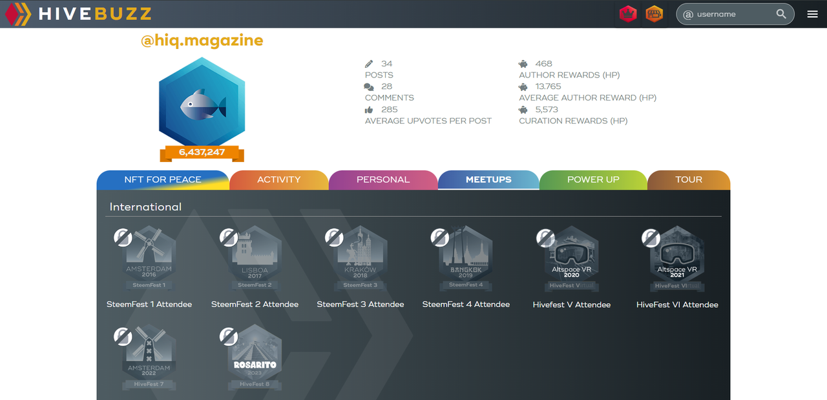Click the Amsterdam 2016 SteemFest 1 badge
827x400 pixels.
(x=149, y=259)
